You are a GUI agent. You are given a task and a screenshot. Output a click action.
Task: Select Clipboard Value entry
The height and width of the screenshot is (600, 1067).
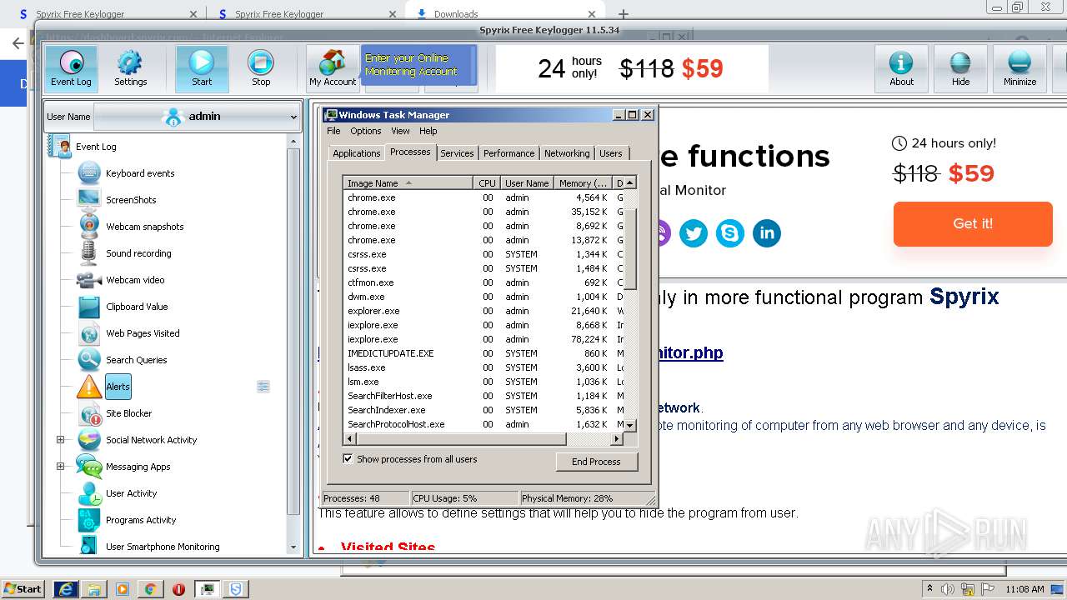point(137,307)
